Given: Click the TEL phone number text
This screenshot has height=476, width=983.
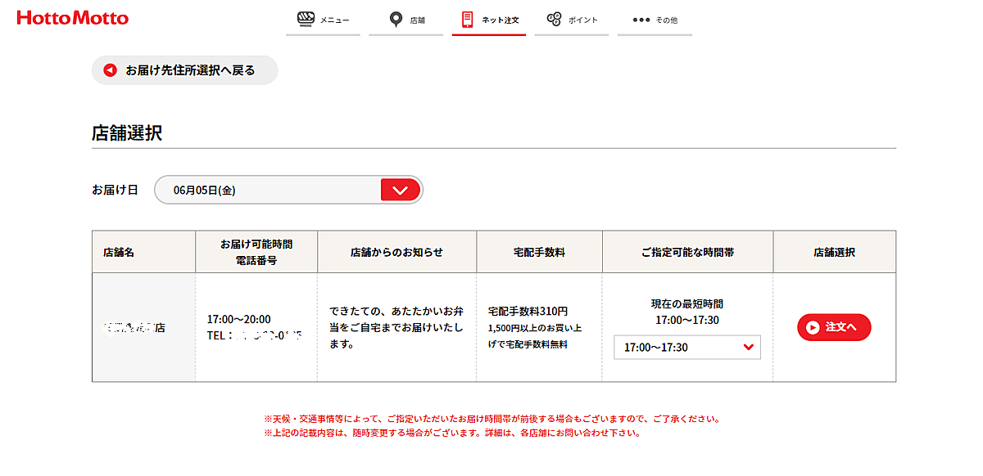Looking at the screenshot, I should 255,335.
